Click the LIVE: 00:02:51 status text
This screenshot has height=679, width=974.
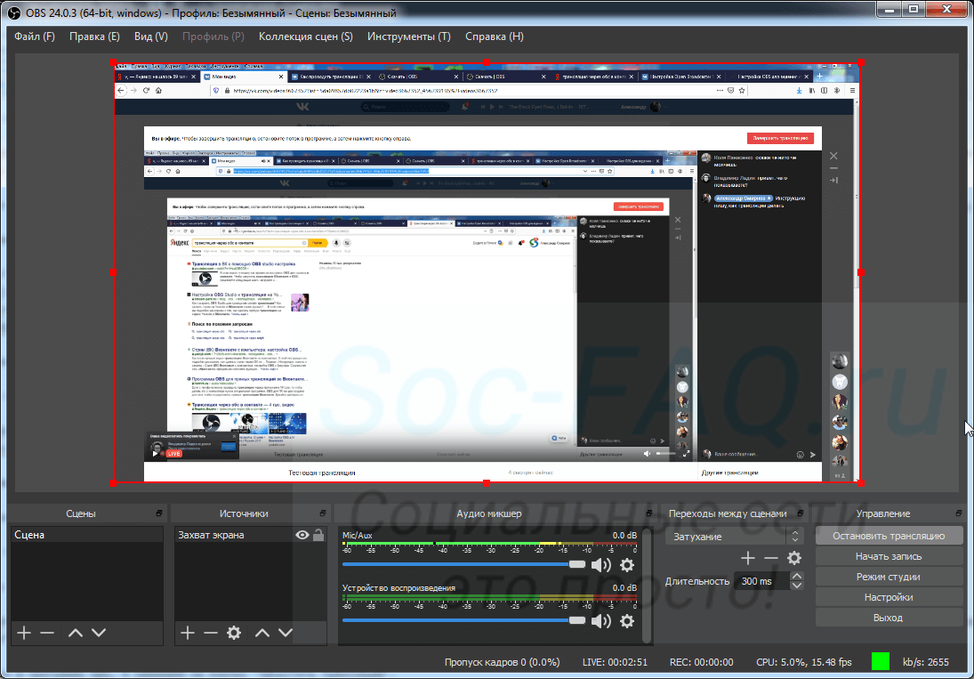(x=615, y=662)
